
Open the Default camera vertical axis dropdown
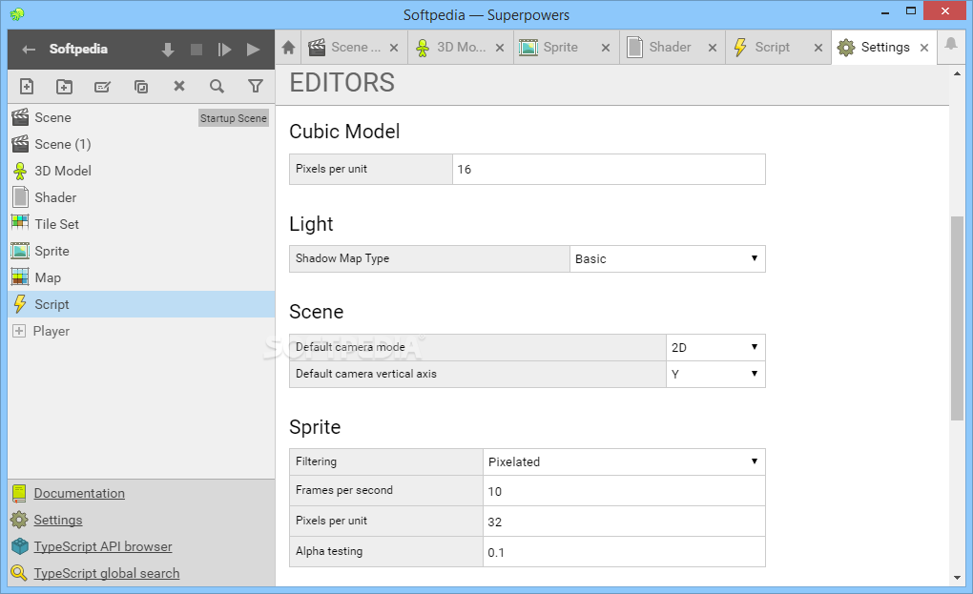[715, 374]
